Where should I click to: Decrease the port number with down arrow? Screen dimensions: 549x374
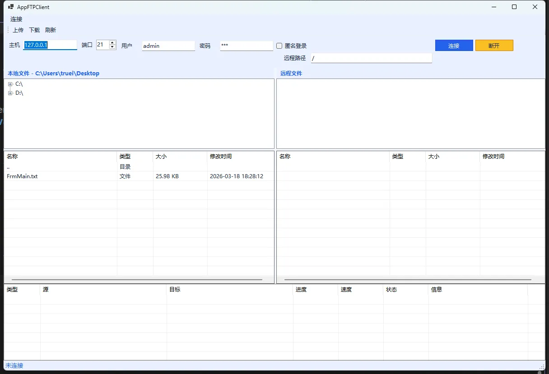pos(112,47)
